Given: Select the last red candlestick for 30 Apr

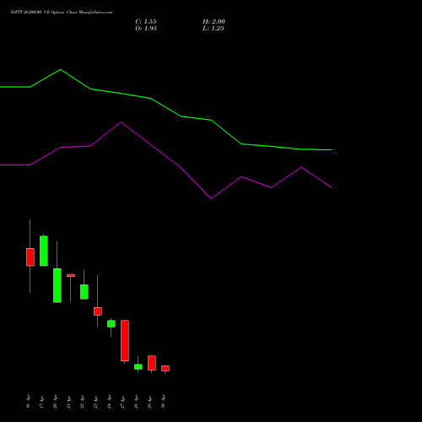Looking at the screenshot, I should [165, 368].
